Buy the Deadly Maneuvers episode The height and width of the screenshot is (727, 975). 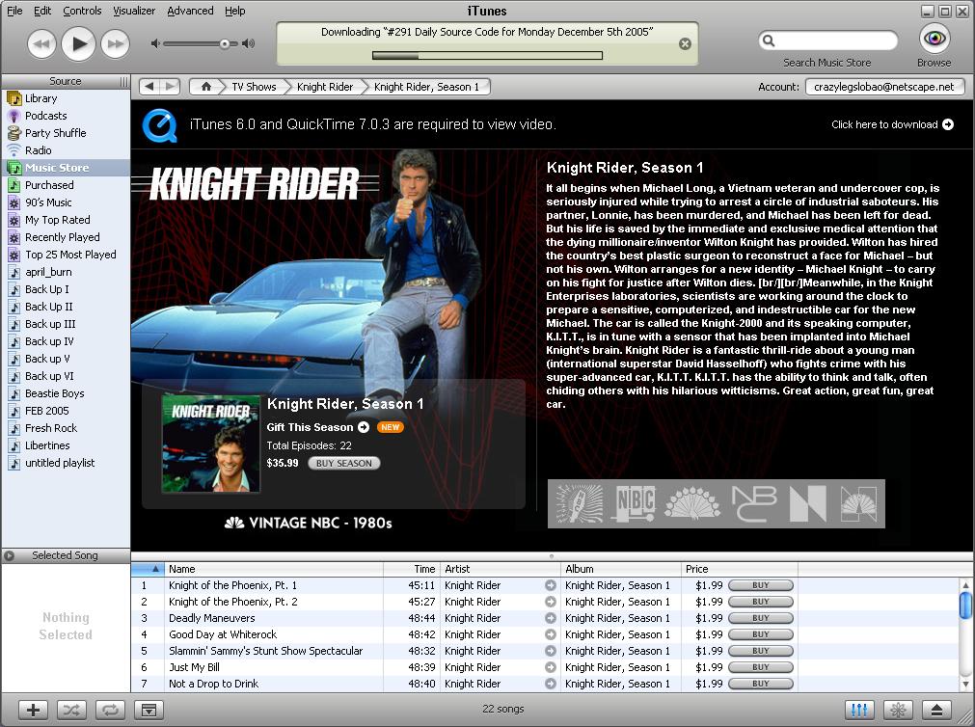[x=761, y=618]
